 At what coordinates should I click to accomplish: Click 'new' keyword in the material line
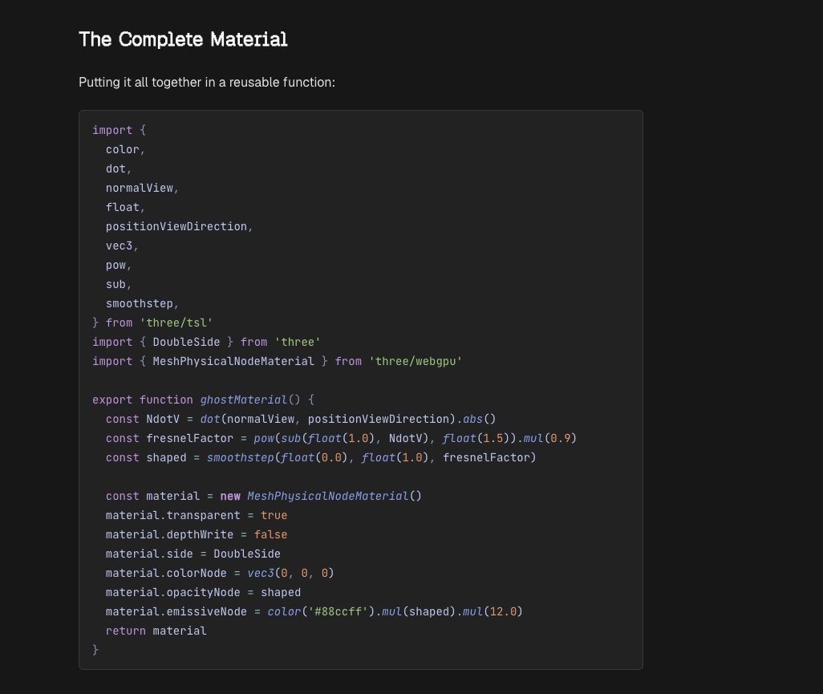[x=230, y=496]
